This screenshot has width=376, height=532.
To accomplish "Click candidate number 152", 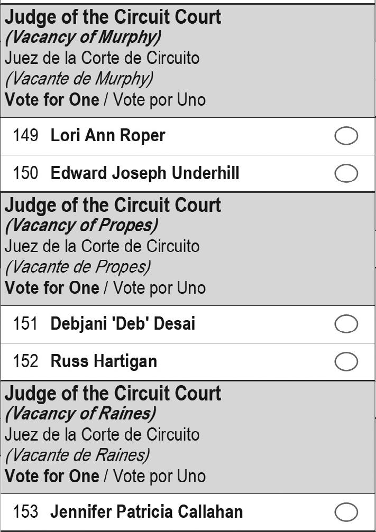I will (25, 362).
